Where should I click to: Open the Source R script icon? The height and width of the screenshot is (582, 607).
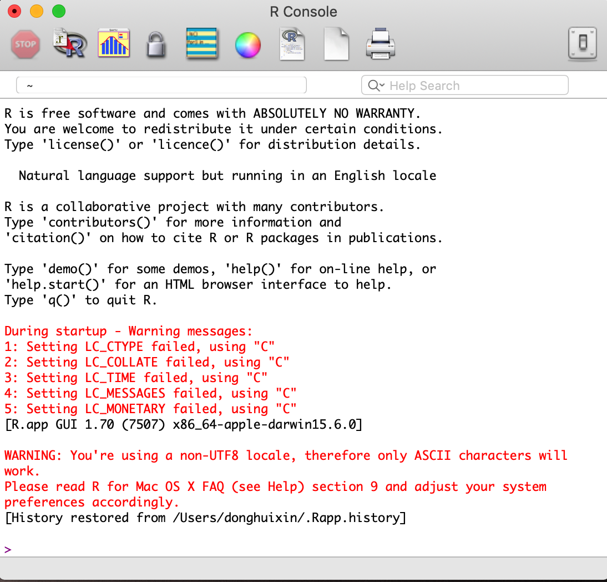(70, 43)
